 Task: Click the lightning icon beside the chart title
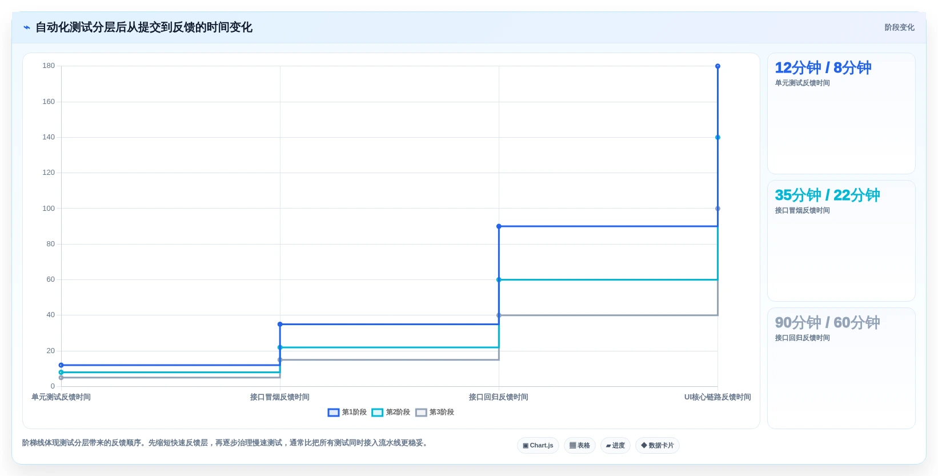[x=27, y=27]
